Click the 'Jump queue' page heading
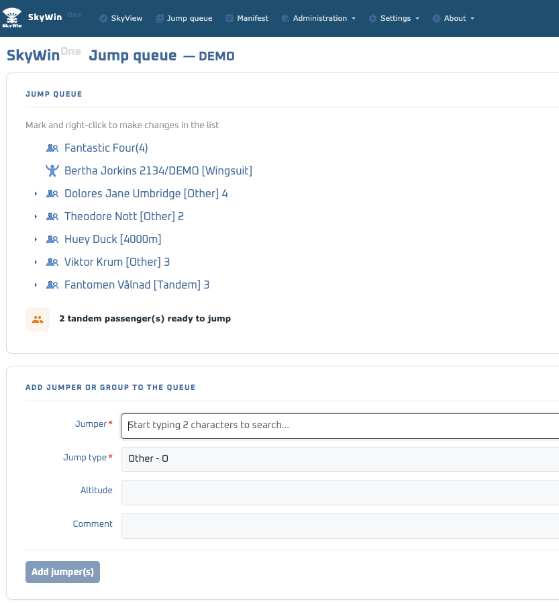Viewport: 559px width, 608px height. [x=133, y=56]
